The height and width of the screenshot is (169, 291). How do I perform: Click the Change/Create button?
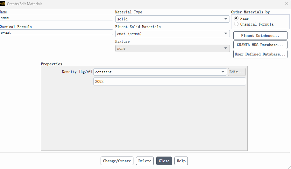coord(117,161)
